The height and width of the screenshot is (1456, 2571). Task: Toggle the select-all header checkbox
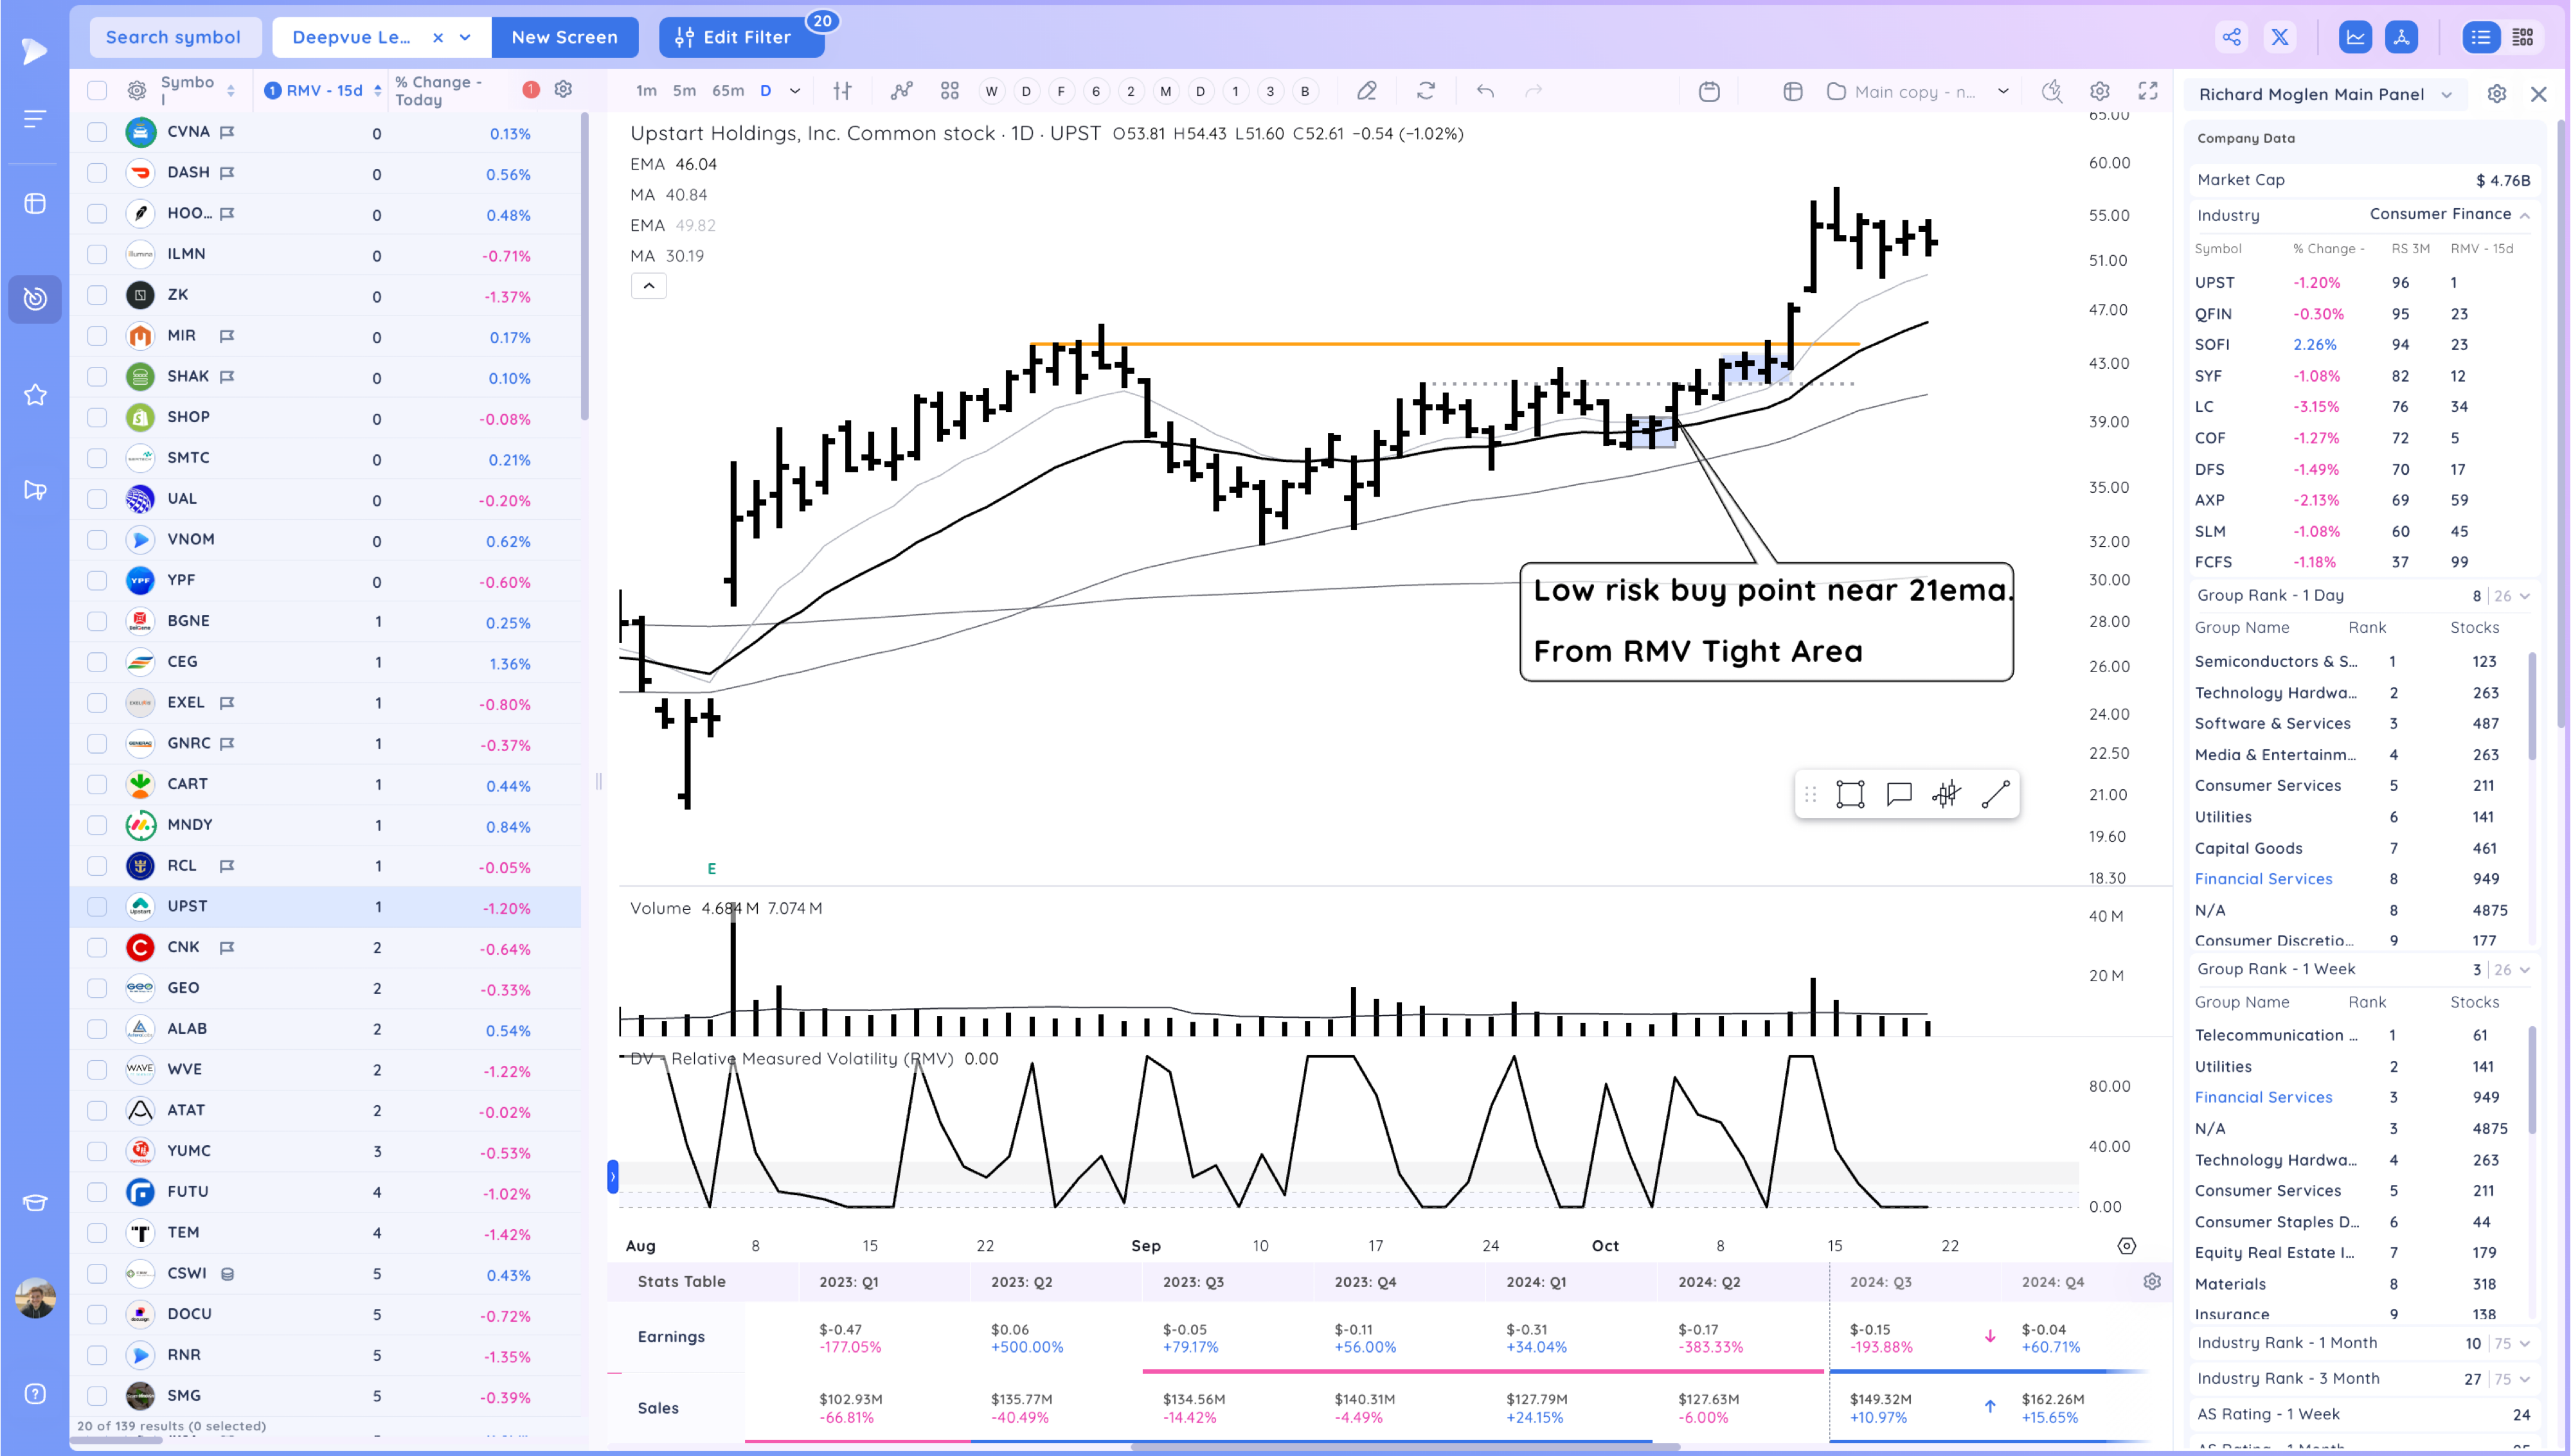tap(97, 91)
